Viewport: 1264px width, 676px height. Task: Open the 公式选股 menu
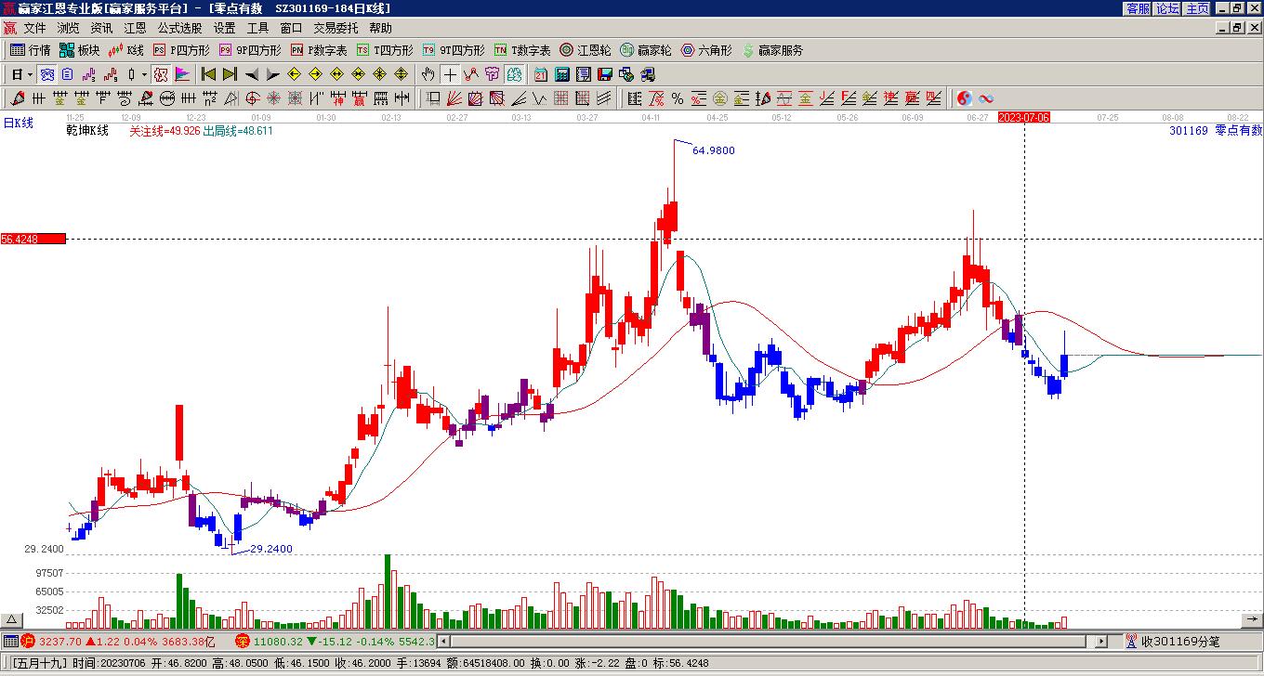179,29
